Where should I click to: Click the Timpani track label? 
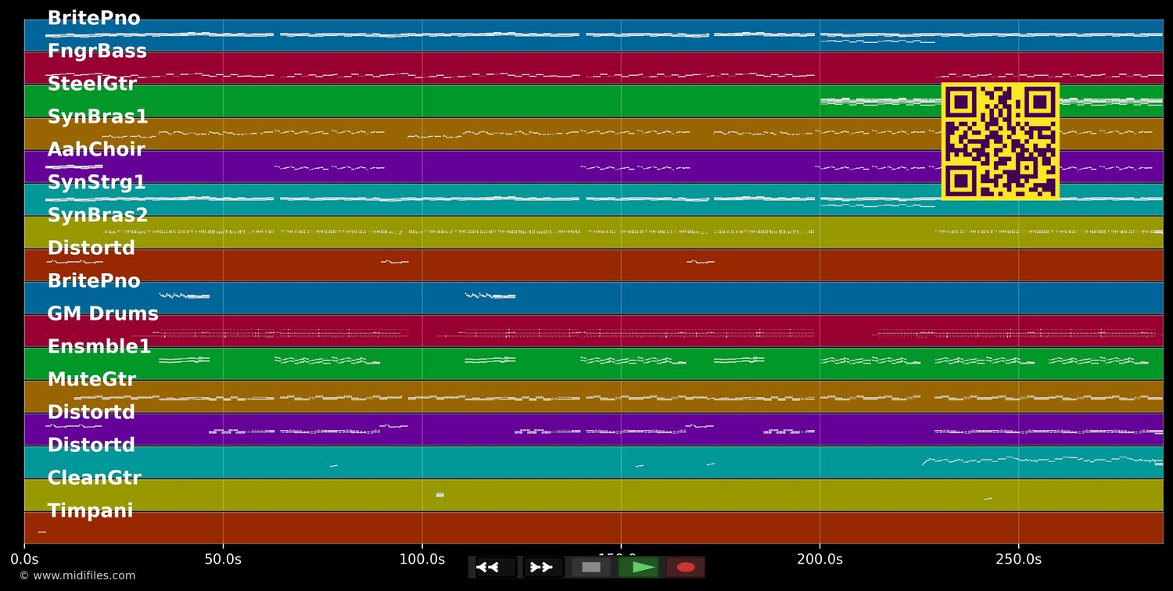[x=90, y=511]
